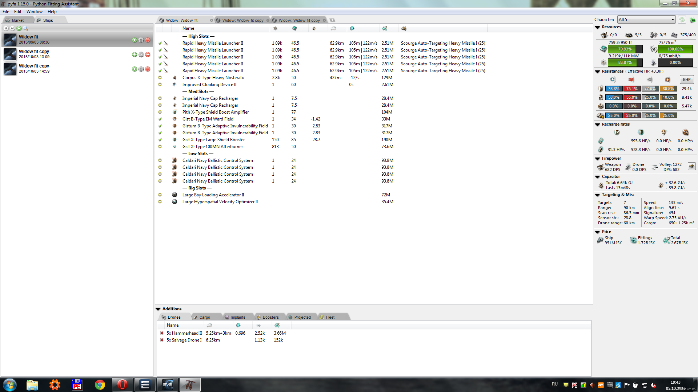Image resolution: width=698 pixels, height=392 pixels.
Task: Switch to the Implants additions tab
Action: tap(238, 318)
